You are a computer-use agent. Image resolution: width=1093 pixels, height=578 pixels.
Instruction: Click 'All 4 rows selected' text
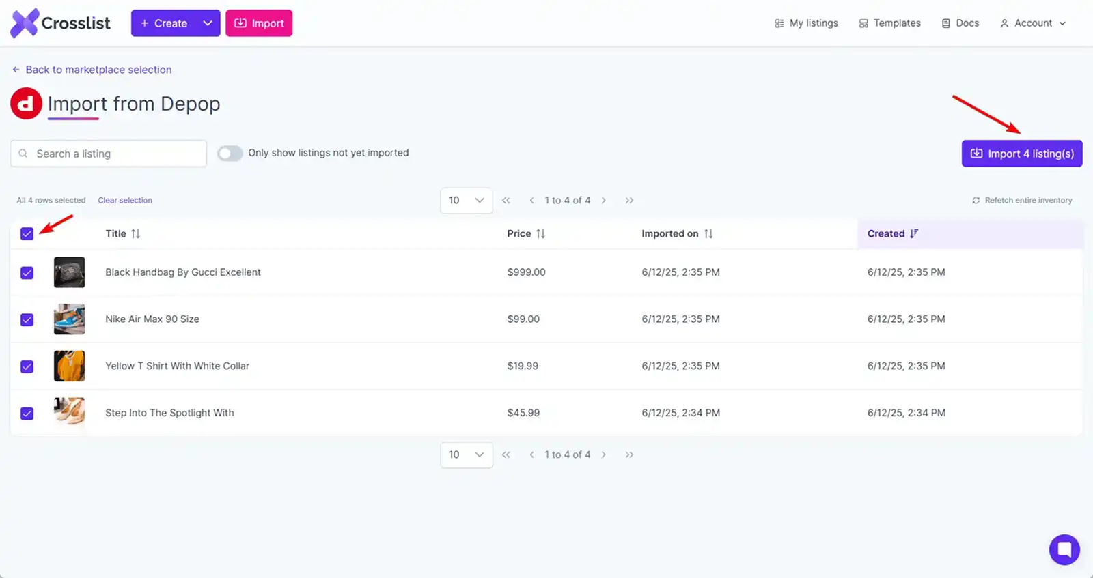[x=51, y=201]
